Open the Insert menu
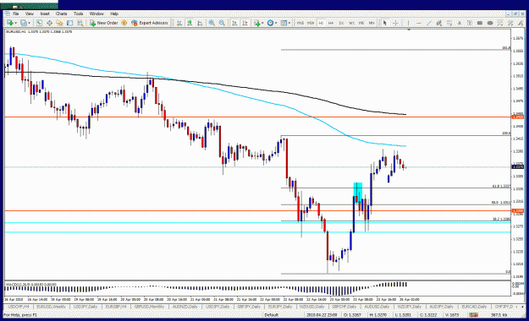 (x=45, y=14)
